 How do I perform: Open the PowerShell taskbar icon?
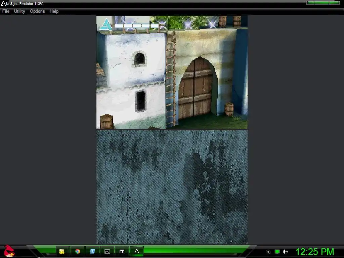(92, 251)
